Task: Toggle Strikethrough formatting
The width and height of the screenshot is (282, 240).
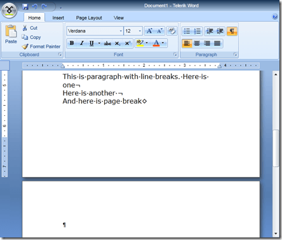Action: (x=107, y=43)
